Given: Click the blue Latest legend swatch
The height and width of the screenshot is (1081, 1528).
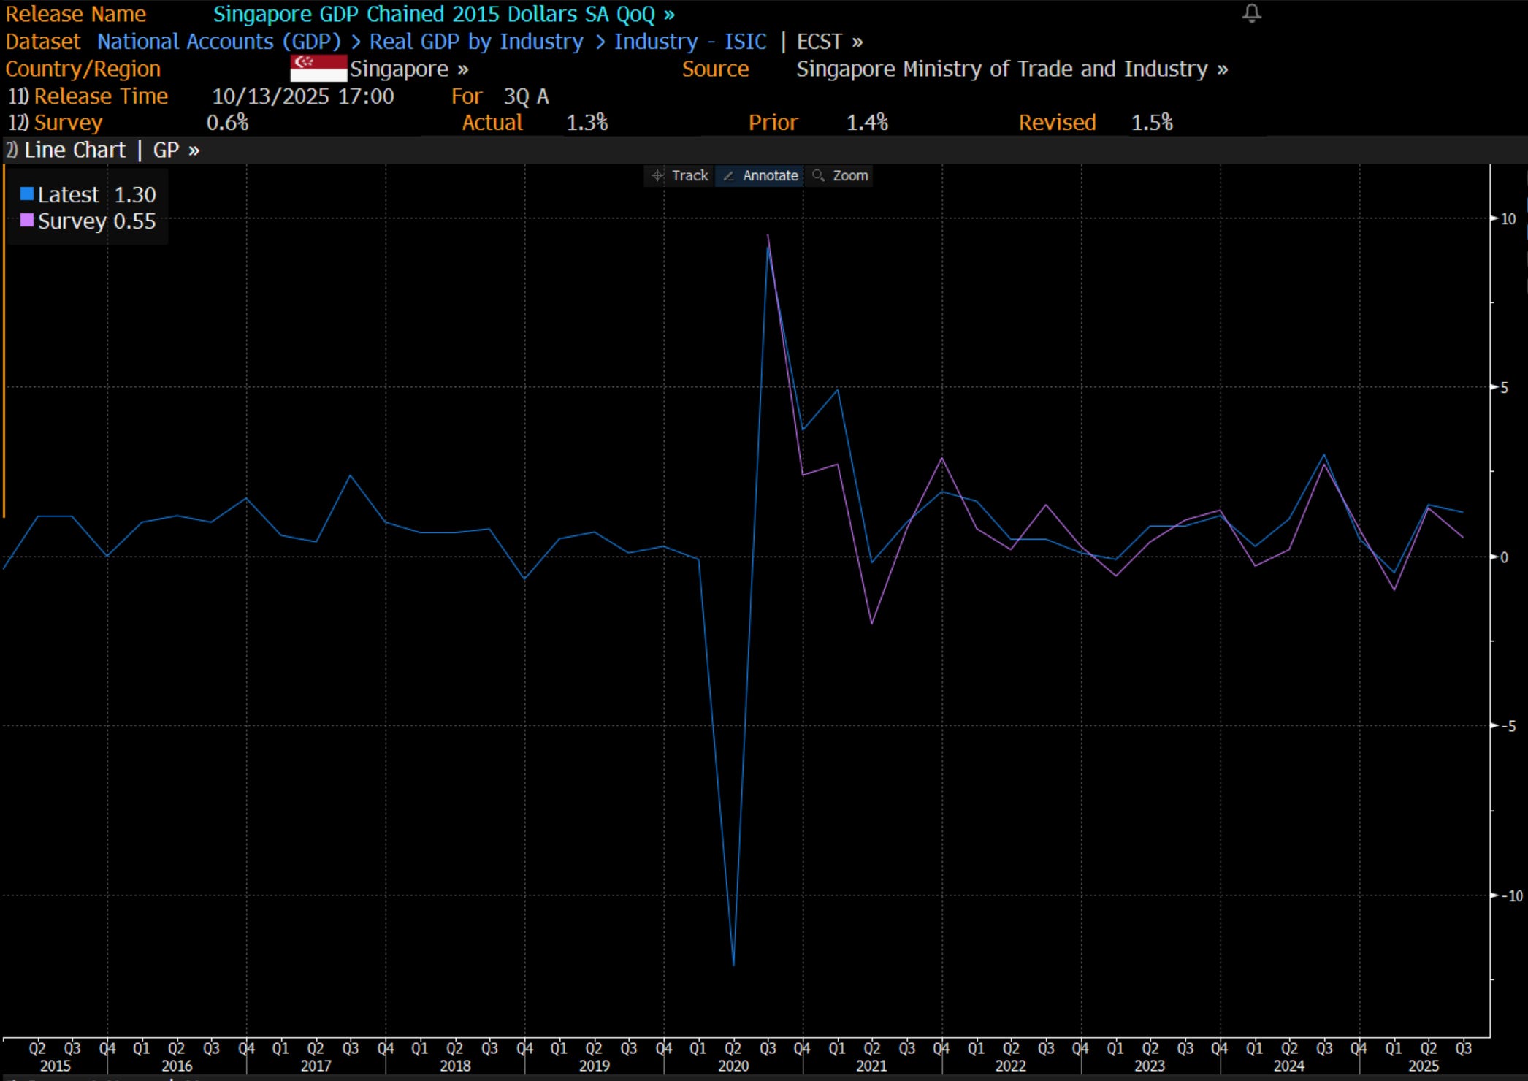Looking at the screenshot, I should tap(27, 194).
